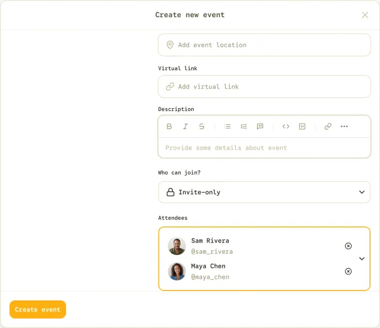The width and height of the screenshot is (380, 328).
Task: Click the @maya_chen handle
Action: pos(210,277)
